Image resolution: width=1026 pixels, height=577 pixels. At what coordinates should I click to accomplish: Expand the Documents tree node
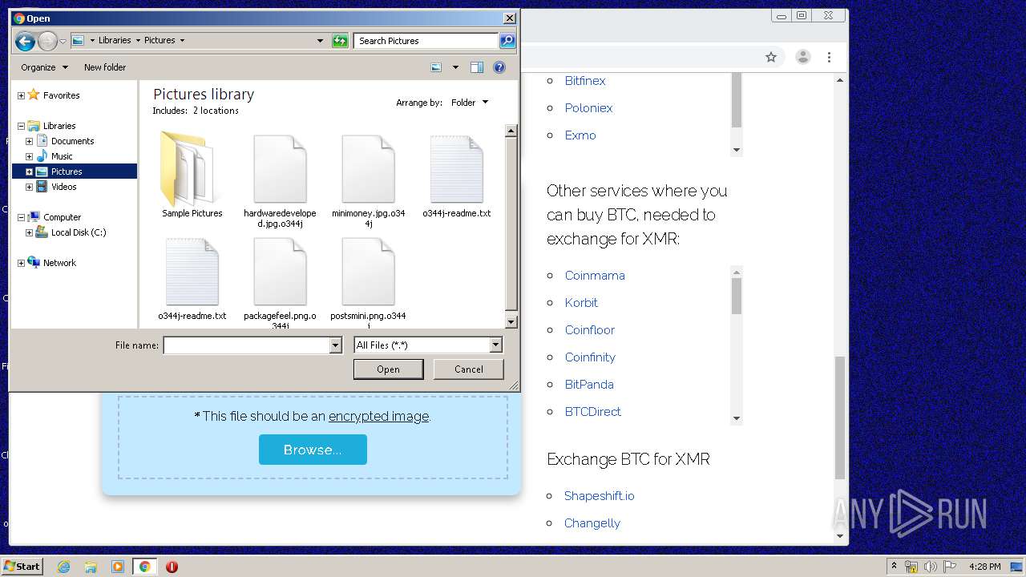pyautogui.click(x=29, y=141)
